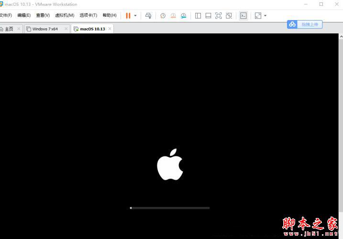Open the 查看(V) menu
The width and height of the screenshot is (343, 239).
click(x=43, y=15)
